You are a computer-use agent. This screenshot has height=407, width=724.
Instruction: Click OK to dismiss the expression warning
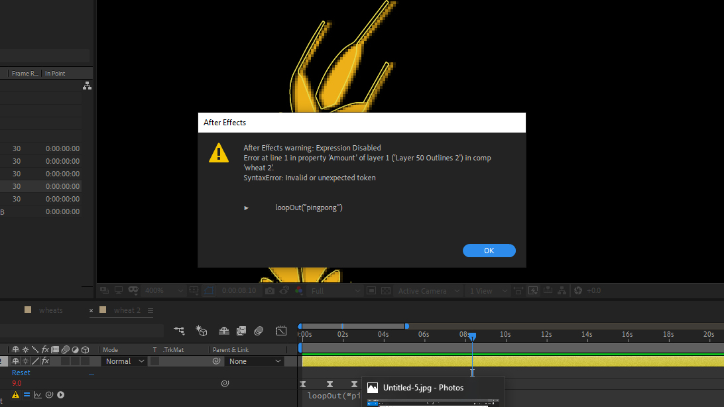point(489,251)
